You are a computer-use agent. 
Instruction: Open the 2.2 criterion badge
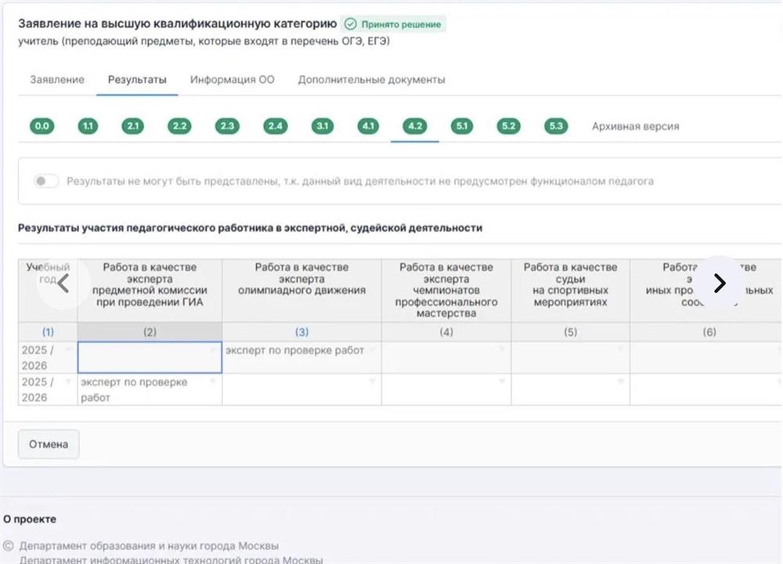[179, 126]
